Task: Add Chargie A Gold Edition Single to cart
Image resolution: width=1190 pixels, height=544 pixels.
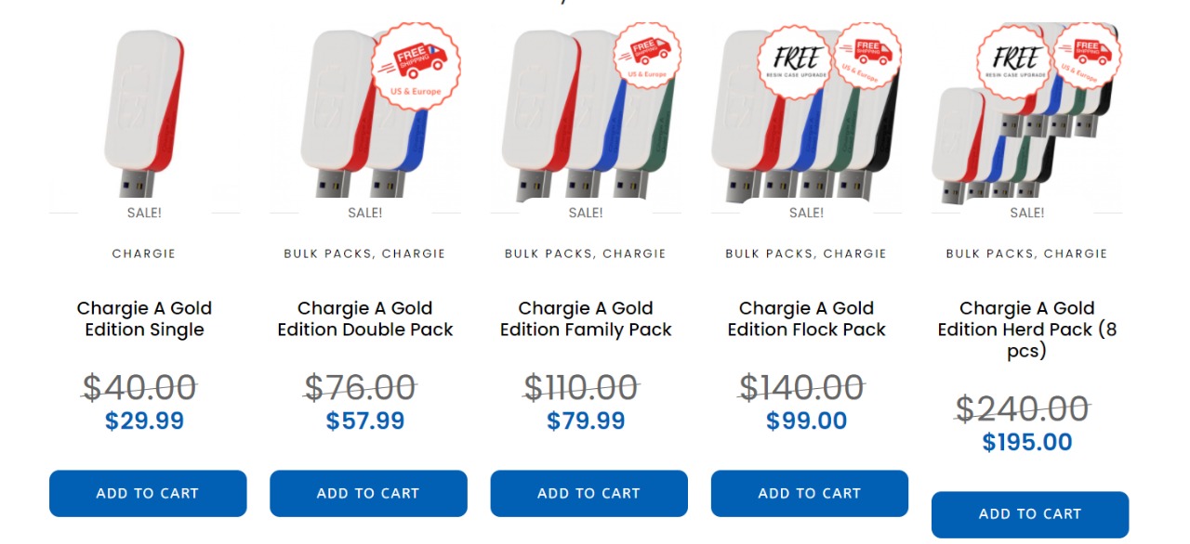Action: 148,493
